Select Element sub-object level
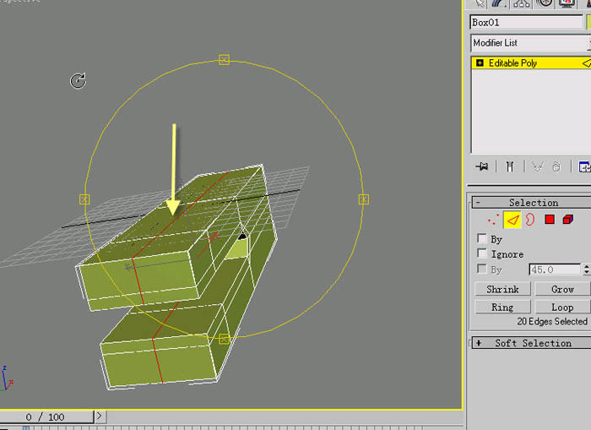The image size is (591, 430). coord(568,219)
